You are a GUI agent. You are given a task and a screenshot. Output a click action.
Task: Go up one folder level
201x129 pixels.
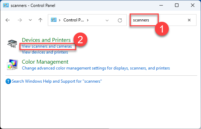coord(41,20)
